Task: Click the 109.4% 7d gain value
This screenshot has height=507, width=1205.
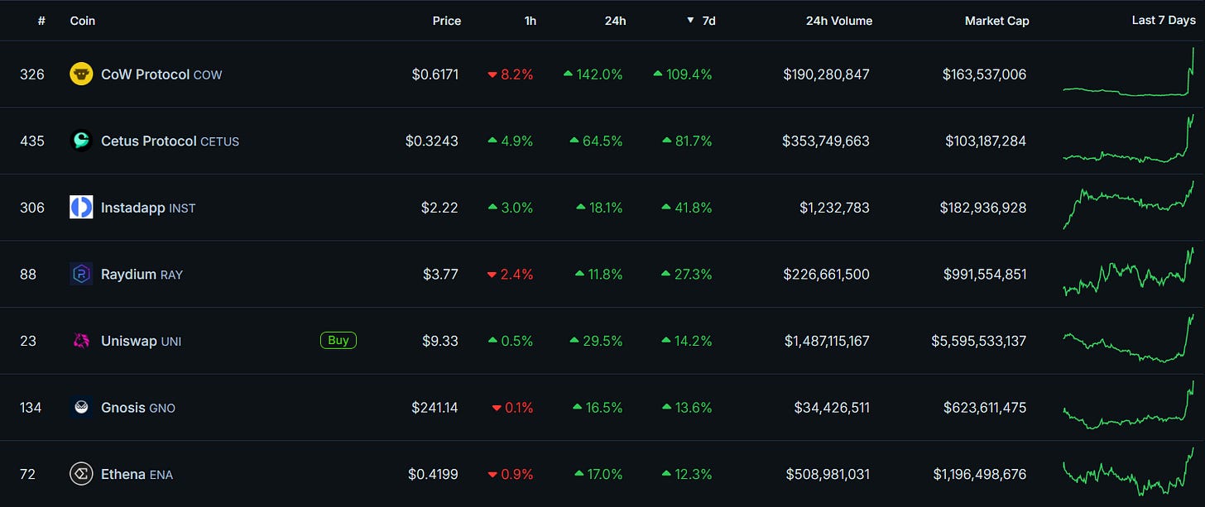Action: pos(683,74)
